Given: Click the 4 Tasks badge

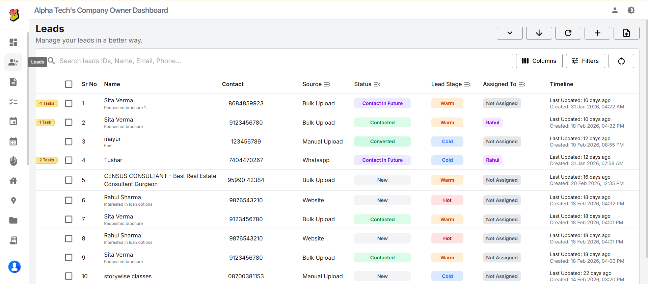Looking at the screenshot, I should pyautogui.click(x=47, y=103).
